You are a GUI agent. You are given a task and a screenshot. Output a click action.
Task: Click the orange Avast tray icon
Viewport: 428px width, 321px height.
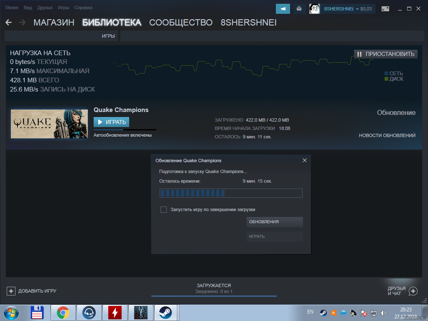pos(333,313)
